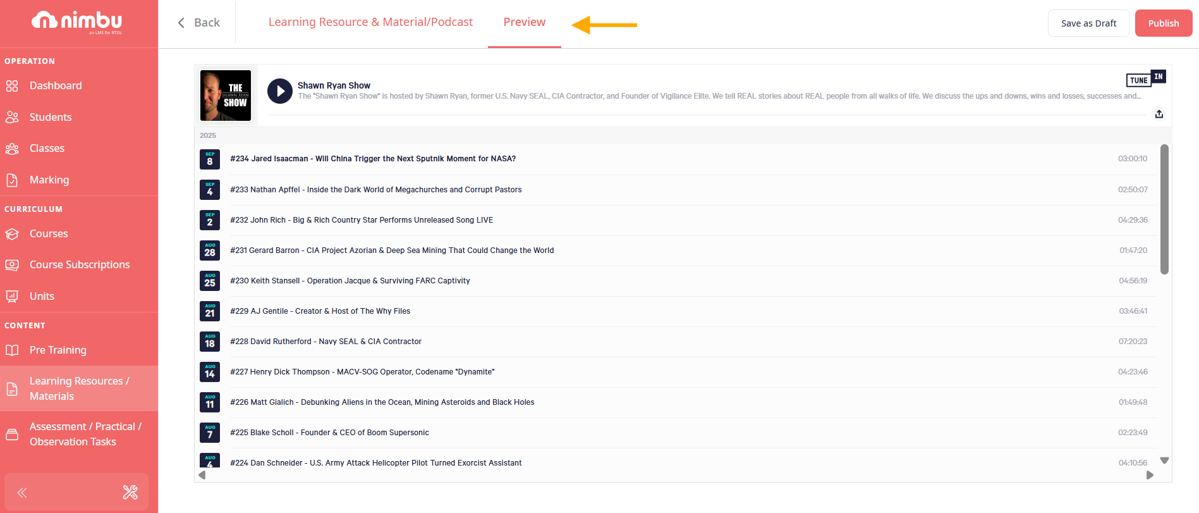
Task: Select the Preview tab
Action: [525, 22]
